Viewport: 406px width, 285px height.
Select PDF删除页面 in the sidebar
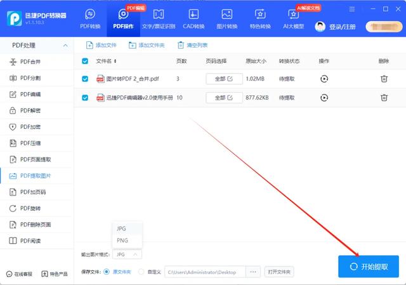36,225
